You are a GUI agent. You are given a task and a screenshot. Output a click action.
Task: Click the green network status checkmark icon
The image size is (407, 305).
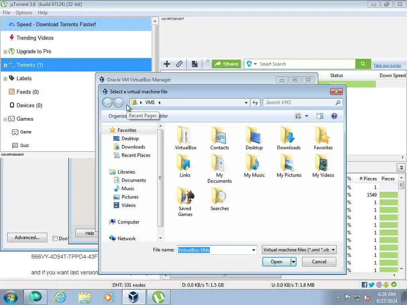pos(394,284)
